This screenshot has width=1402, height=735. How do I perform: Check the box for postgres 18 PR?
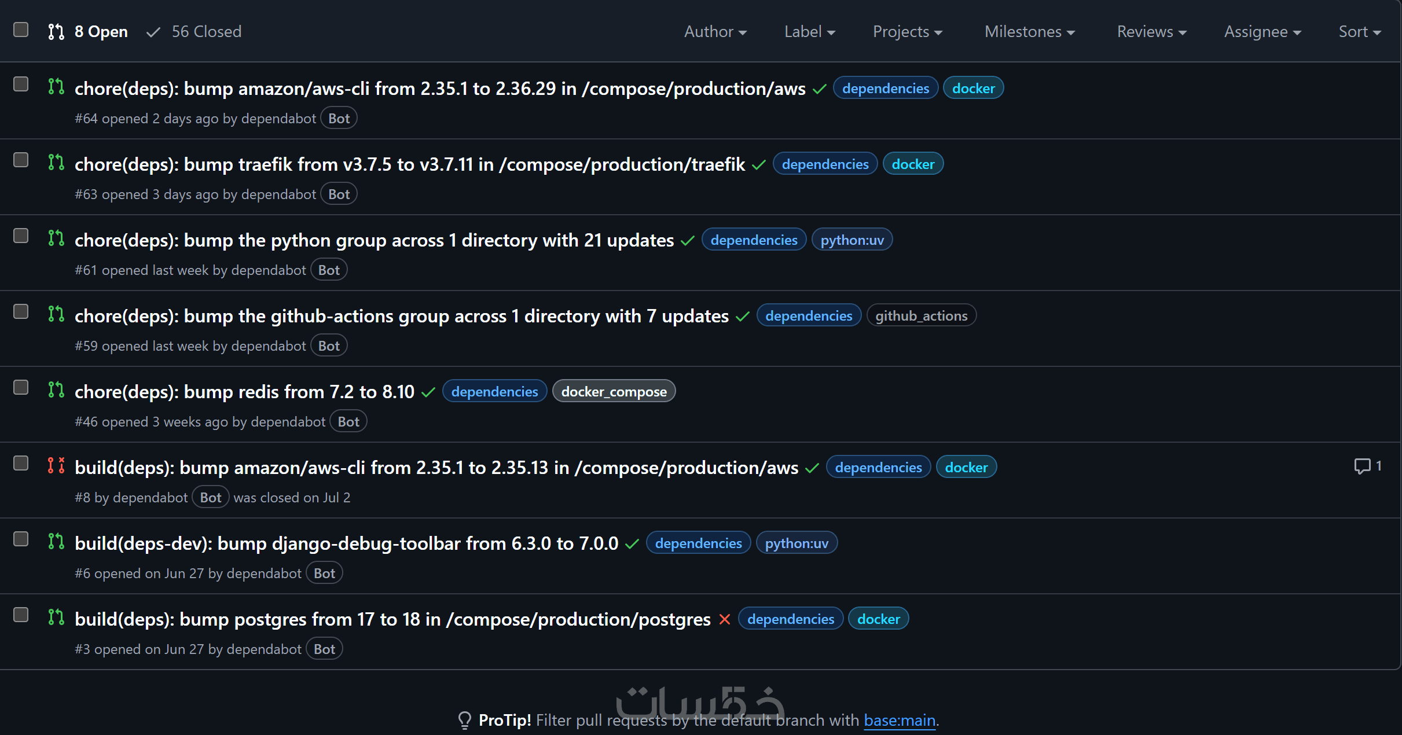click(21, 615)
